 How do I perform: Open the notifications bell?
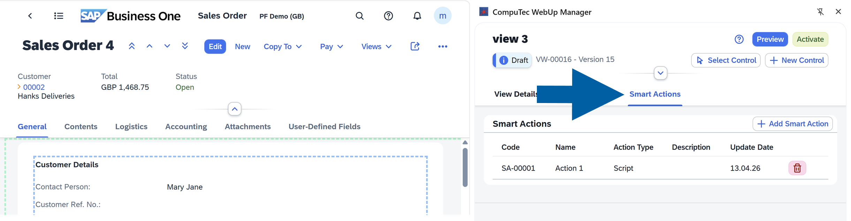417,16
